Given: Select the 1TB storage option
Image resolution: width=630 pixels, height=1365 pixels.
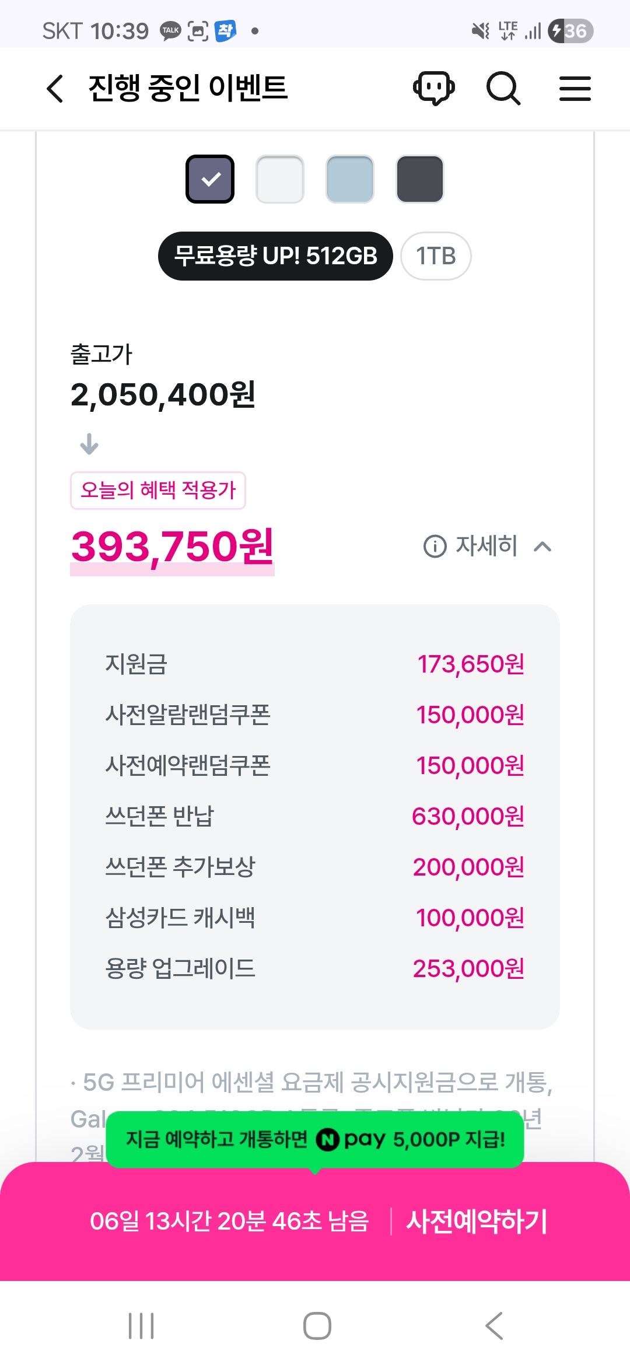Looking at the screenshot, I should pos(436,256).
